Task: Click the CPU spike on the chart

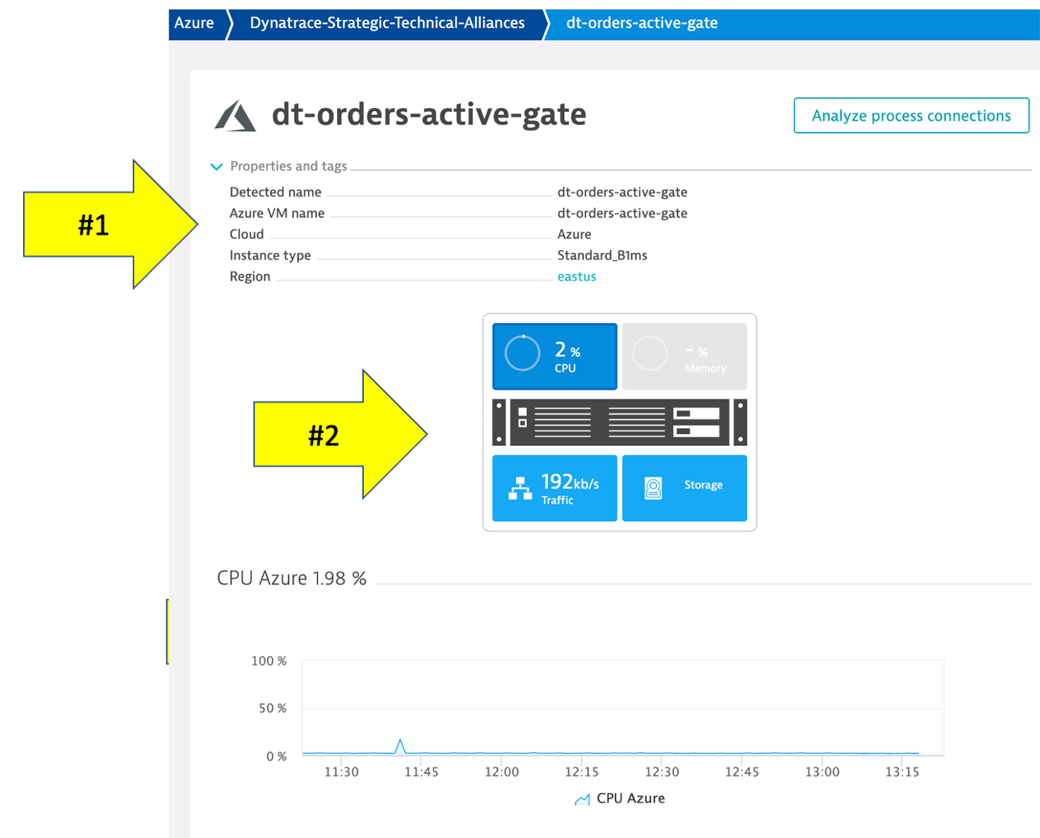Action: (x=400, y=745)
